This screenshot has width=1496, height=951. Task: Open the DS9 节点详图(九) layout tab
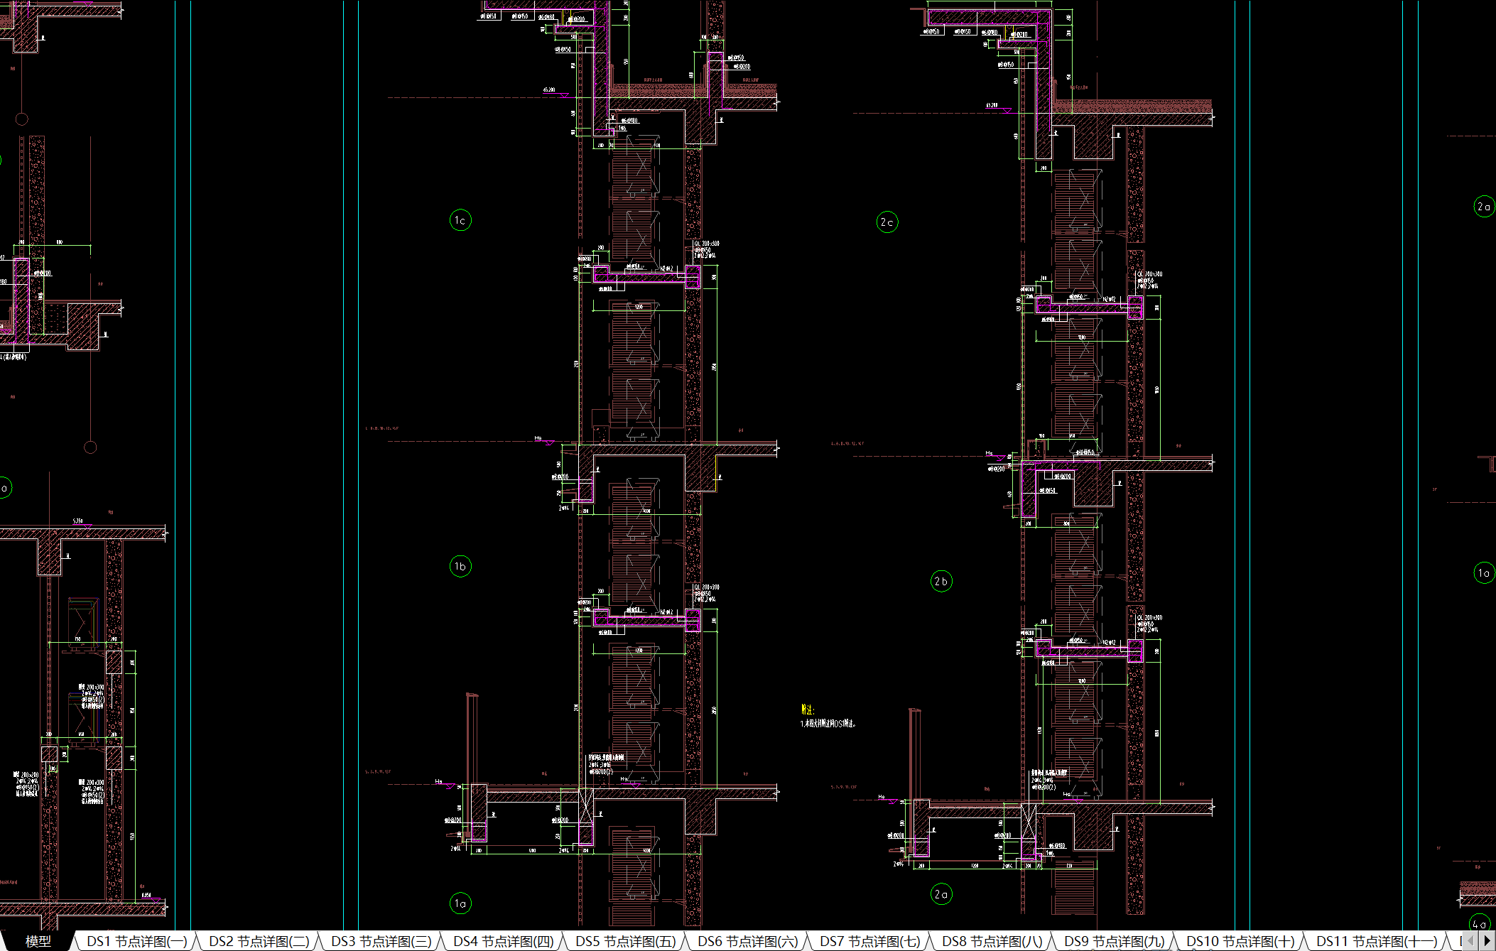pos(1115,941)
